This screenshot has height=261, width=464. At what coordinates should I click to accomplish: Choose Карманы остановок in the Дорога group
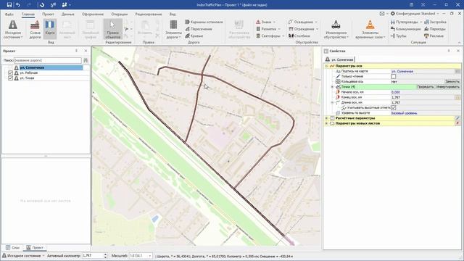[x=204, y=22]
